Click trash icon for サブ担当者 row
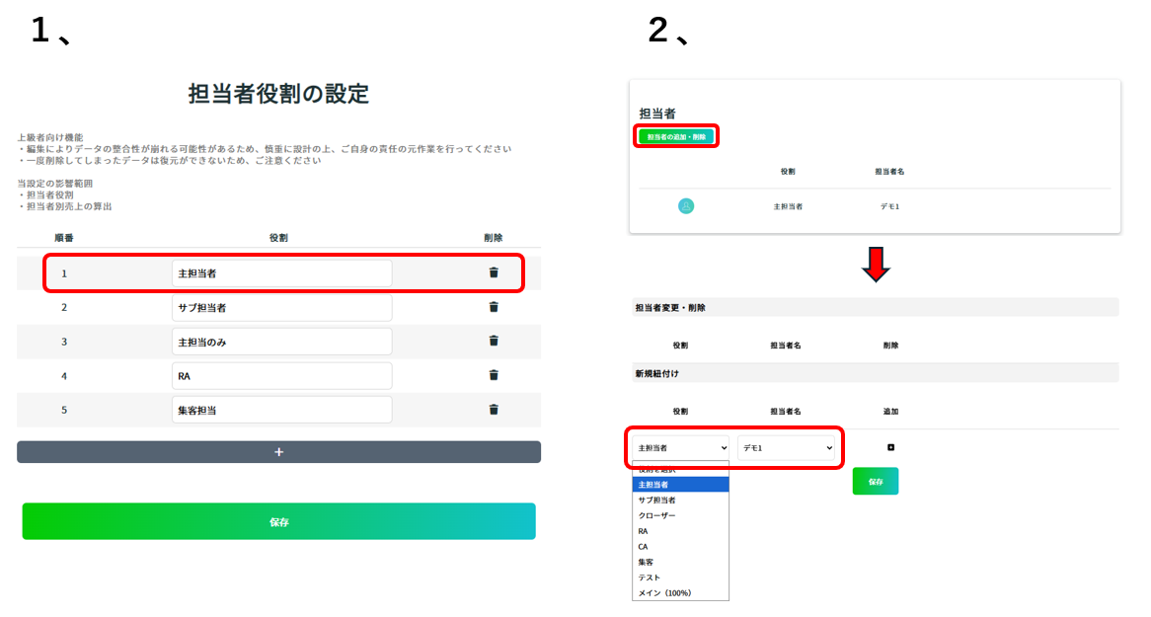Viewport: 1151px width, 617px height. [494, 307]
